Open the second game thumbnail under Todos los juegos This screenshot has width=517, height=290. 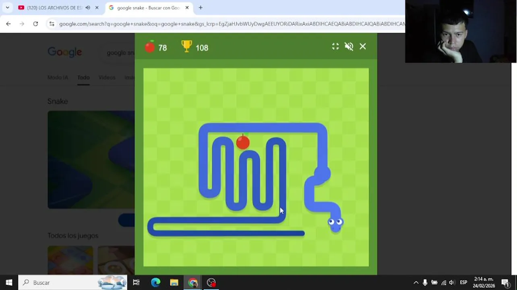[x=116, y=260]
